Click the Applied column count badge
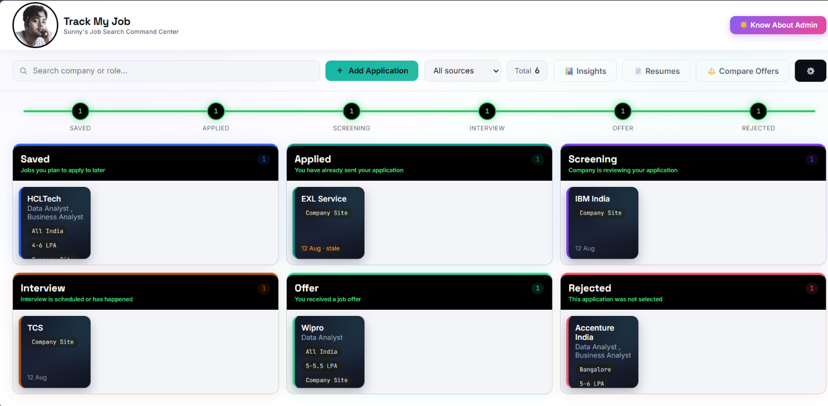828x406 pixels. 537,160
